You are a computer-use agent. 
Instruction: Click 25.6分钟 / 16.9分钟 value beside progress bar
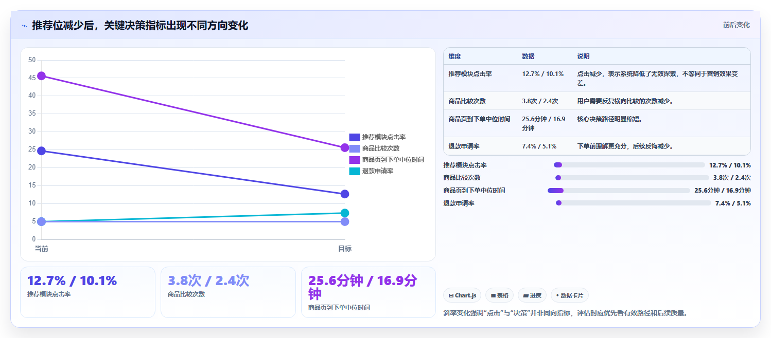723,191
